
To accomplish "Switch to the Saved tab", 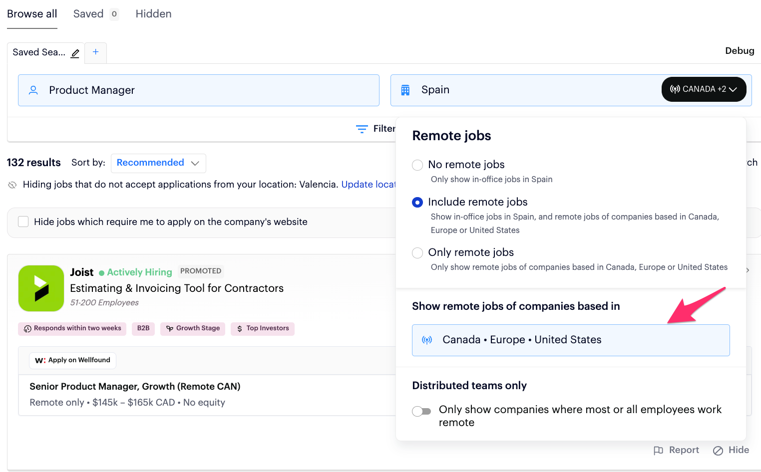I will [x=88, y=14].
